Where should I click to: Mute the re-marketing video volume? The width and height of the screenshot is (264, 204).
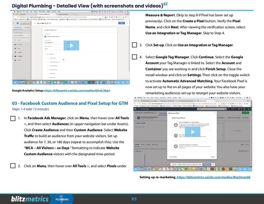pyautogui.click(x=240, y=169)
